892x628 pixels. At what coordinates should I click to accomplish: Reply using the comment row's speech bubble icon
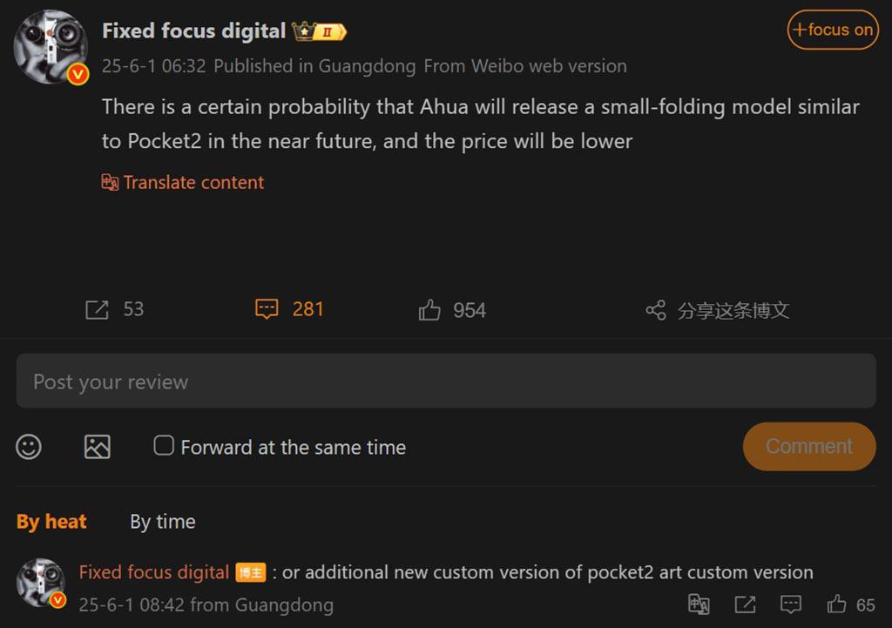791,604
